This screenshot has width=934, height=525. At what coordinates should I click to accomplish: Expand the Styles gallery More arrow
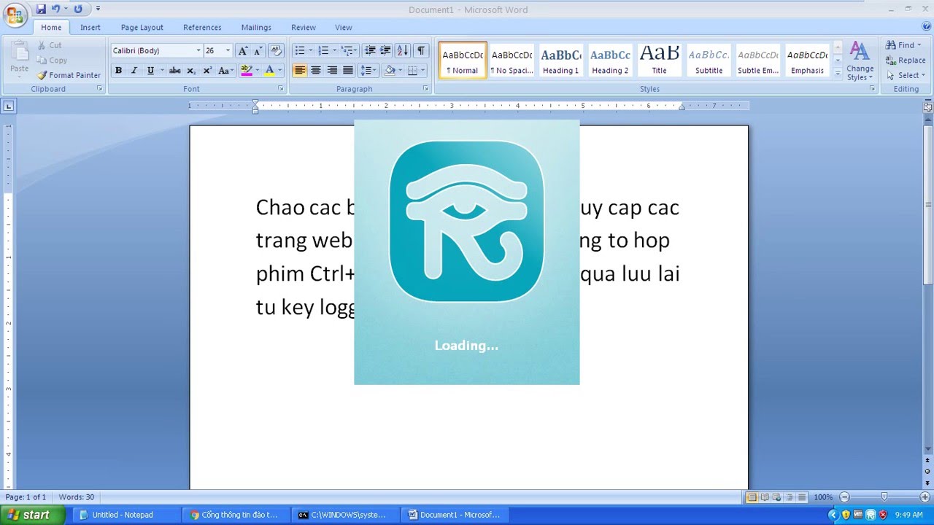tap(837, 73)
